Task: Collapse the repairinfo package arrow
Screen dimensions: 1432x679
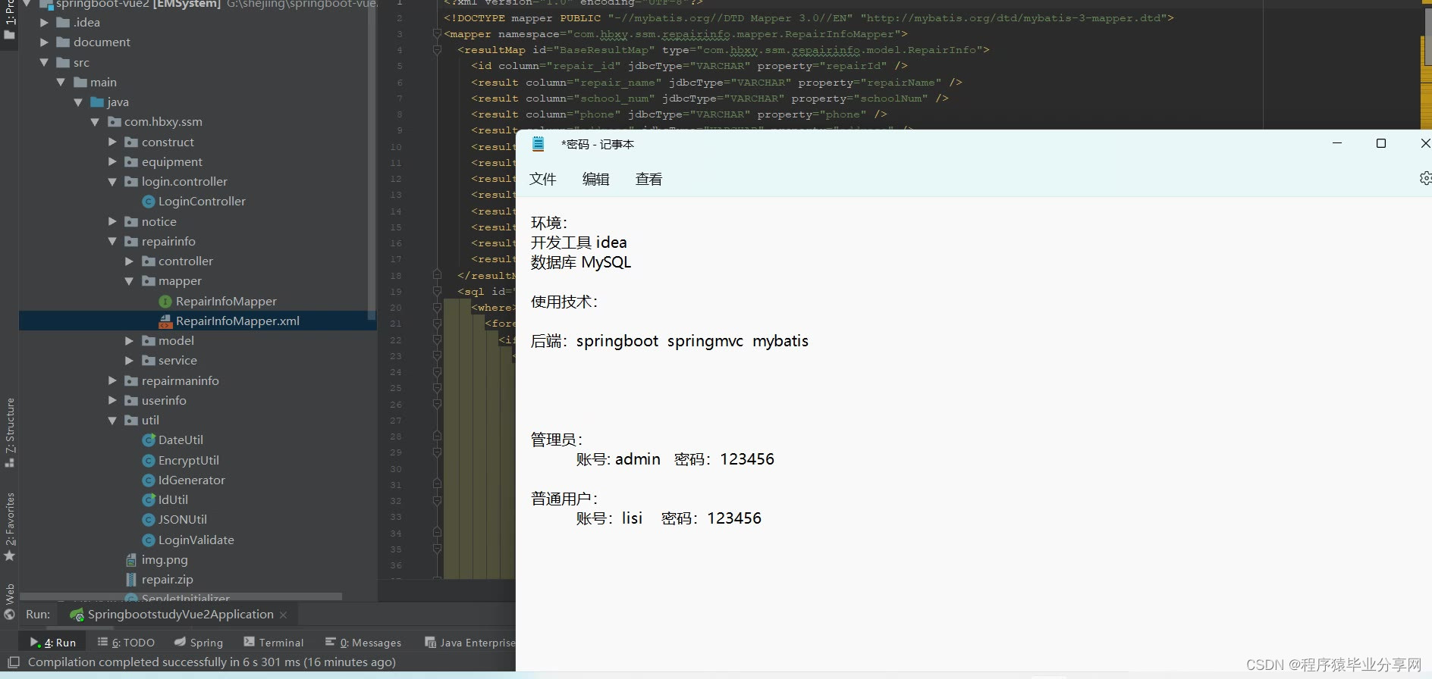Action: click(x=112, y=242)
